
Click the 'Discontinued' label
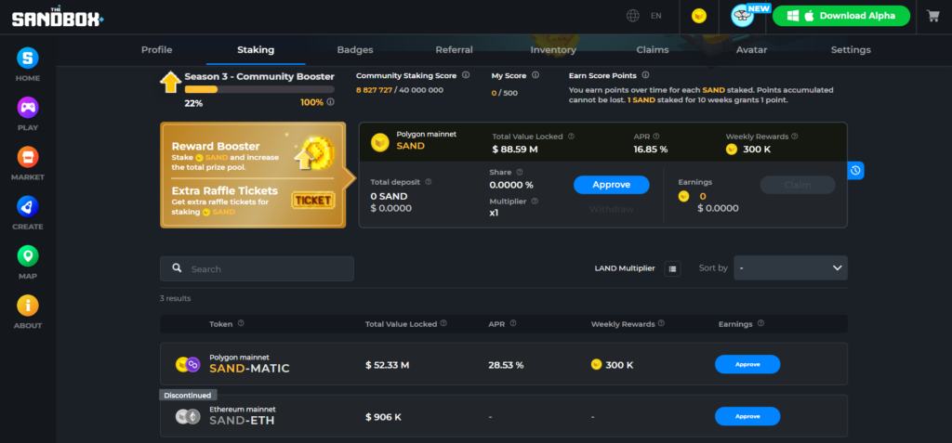click(188, 395)
